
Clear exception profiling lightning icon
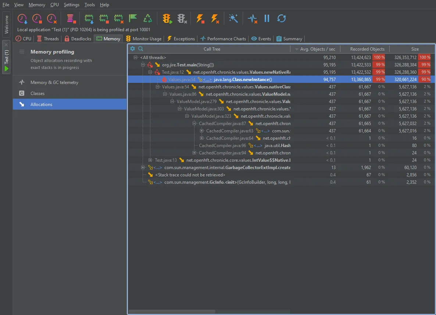click(x=215, y=19)
